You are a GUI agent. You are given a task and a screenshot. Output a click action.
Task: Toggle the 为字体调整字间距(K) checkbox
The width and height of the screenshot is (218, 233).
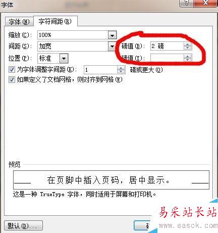[x=12, y=69]
